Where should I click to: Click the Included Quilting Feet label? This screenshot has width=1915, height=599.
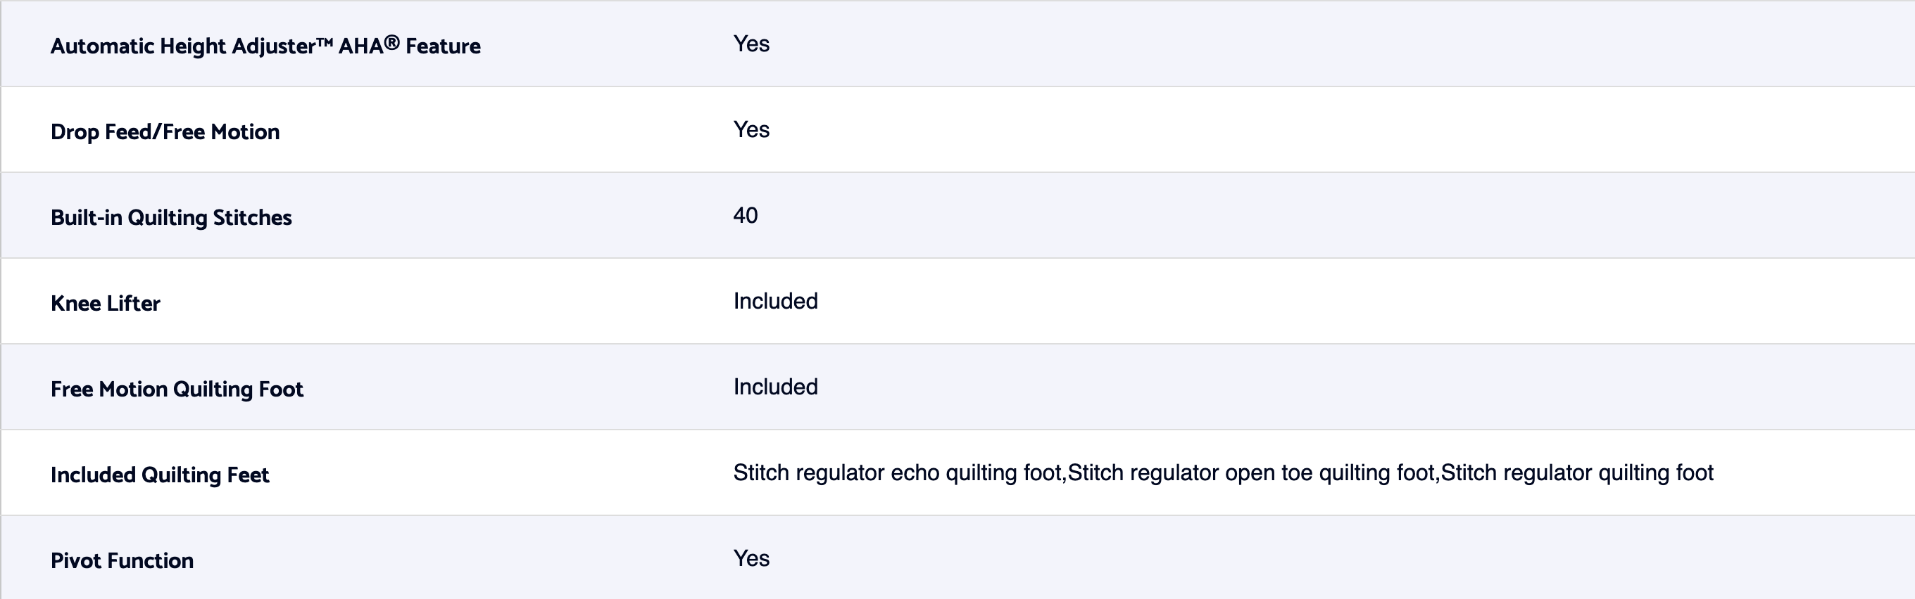click(x=160, y=475)
